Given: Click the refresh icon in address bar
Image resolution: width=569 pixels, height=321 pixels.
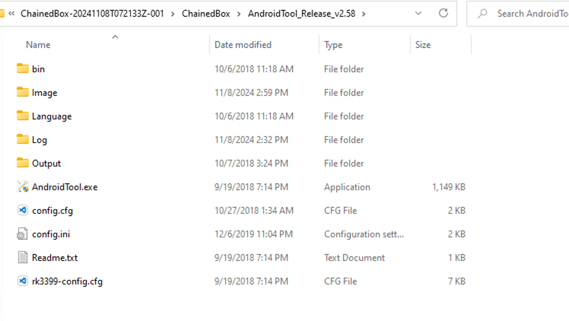Looking at the screenshot, I should pos(443,13).
